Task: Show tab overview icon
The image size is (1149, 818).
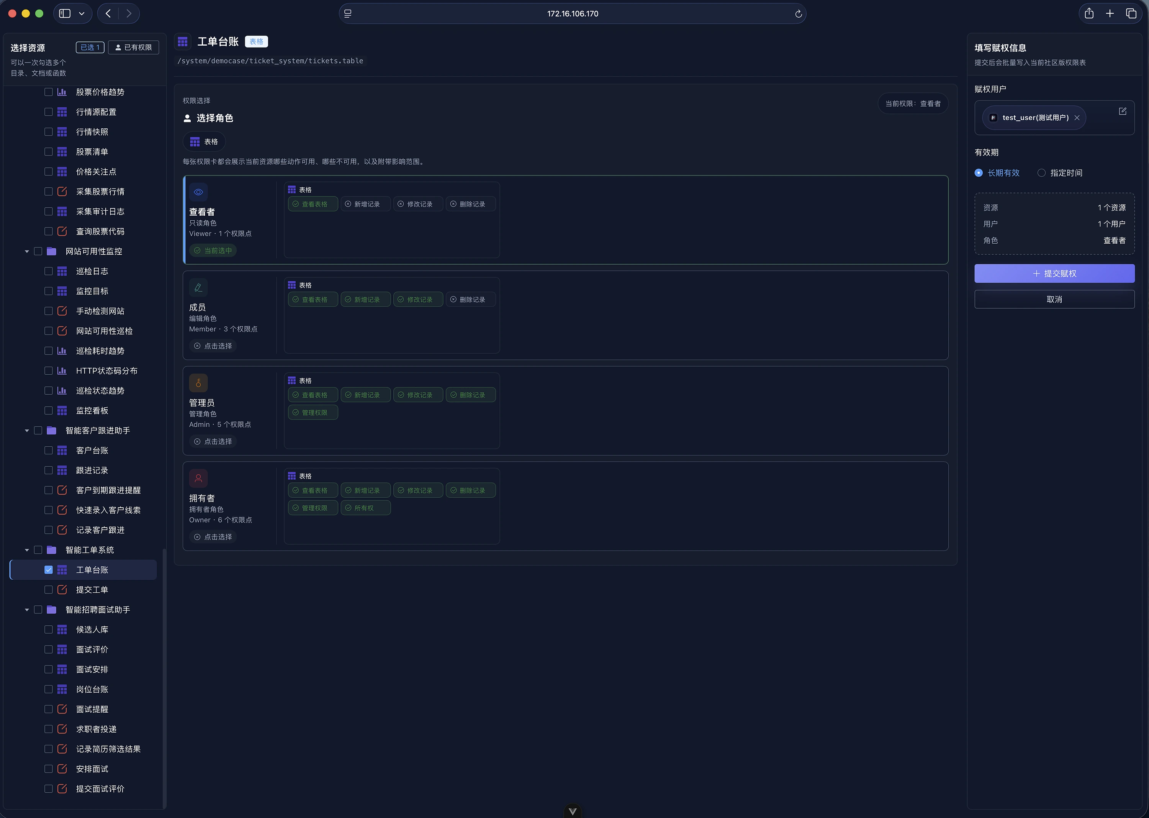Action: point(1131,13)
